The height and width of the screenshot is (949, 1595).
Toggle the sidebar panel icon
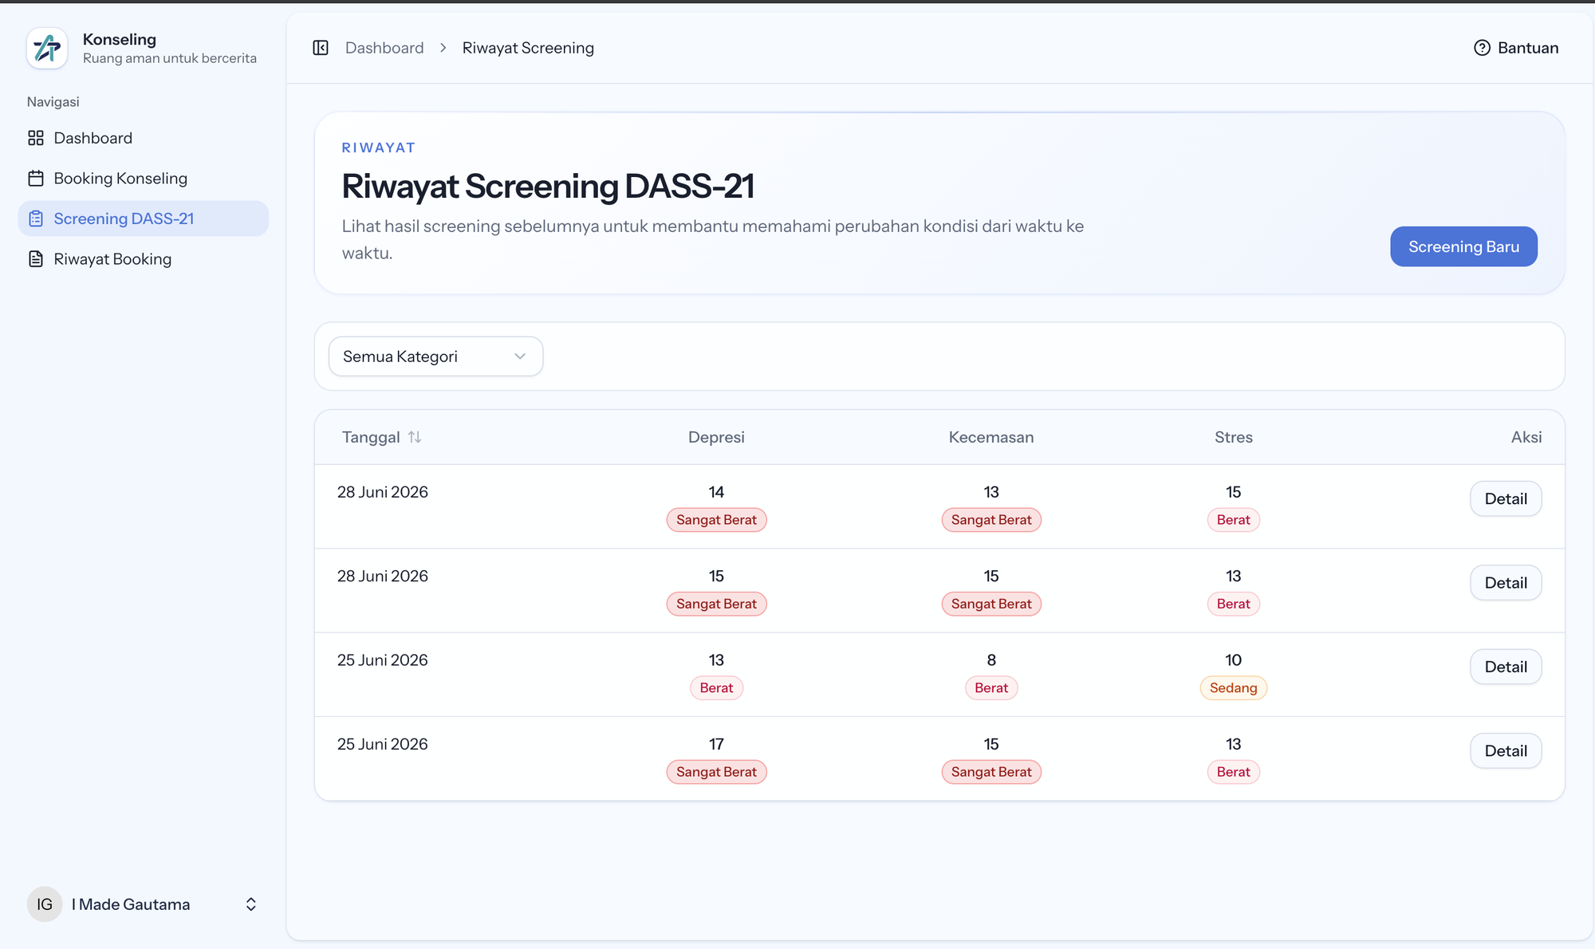coord(321,48)
